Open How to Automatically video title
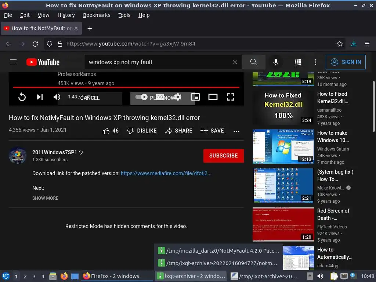376x282 pixels. (335, 253)
